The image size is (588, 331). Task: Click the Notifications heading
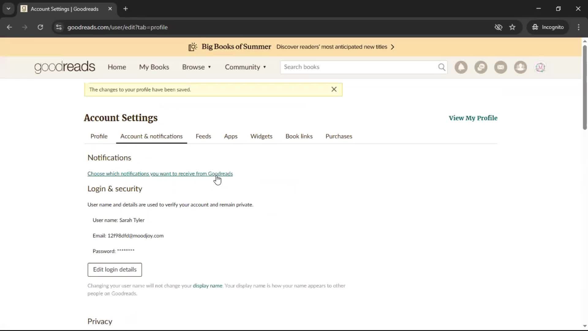[x=109, y=158]
